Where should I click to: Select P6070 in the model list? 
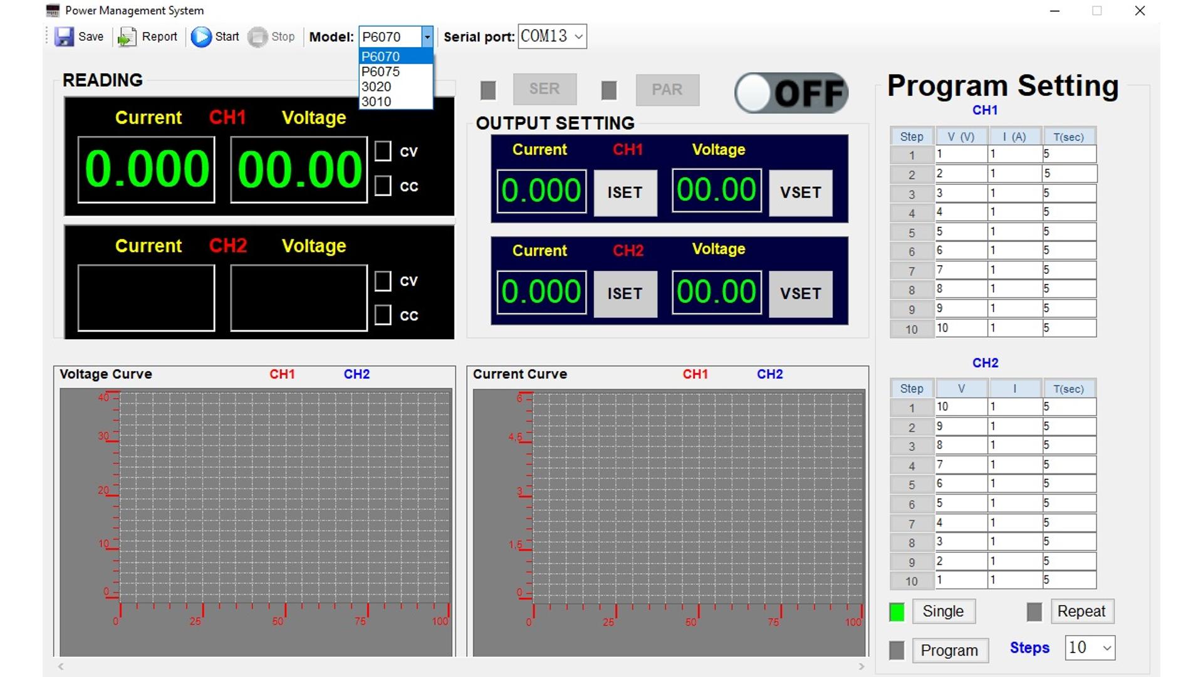[396, 56]
